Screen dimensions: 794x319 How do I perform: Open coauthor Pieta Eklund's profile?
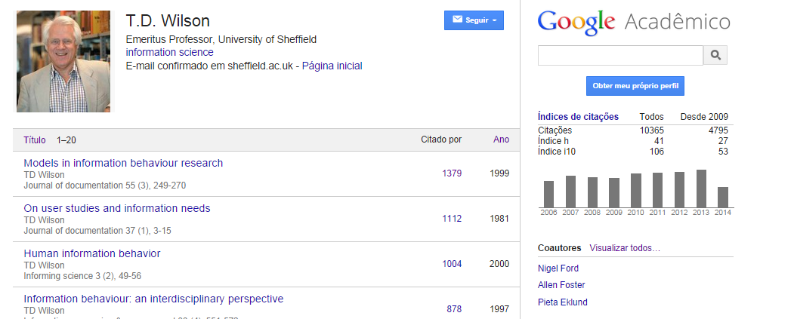562,302
